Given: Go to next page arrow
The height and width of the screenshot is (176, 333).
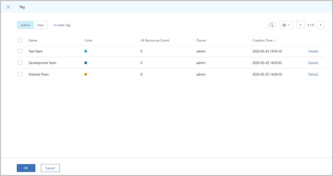Looking at the screenshot, I should pyautogui.click(x=320, y=25).
